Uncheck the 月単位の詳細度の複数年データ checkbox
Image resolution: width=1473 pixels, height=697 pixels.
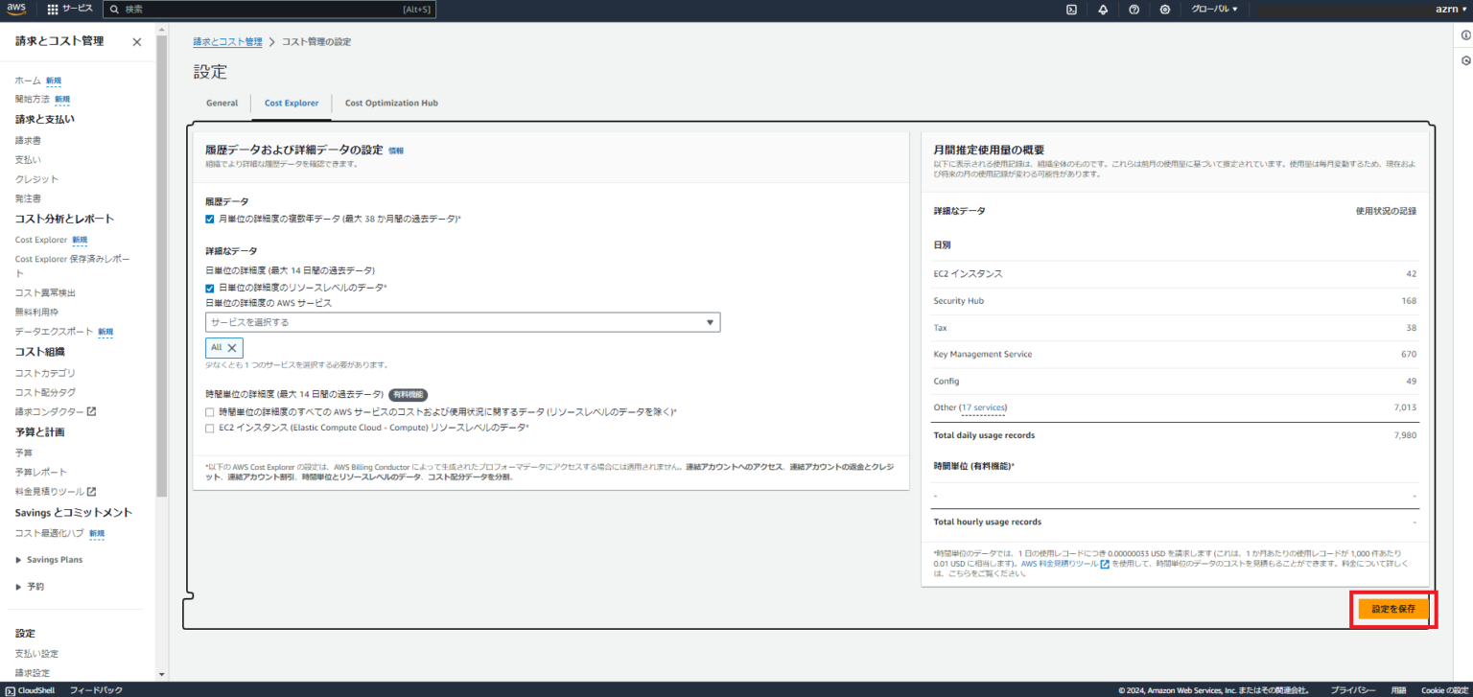209,219
